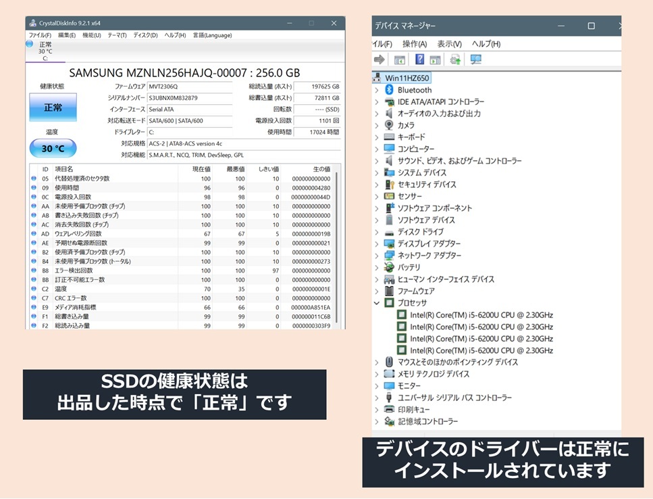Image resolution: width=653 pixels, height=499 pixels.
Task: Click the コンピューター monitor icon
Action: [389, 149]
